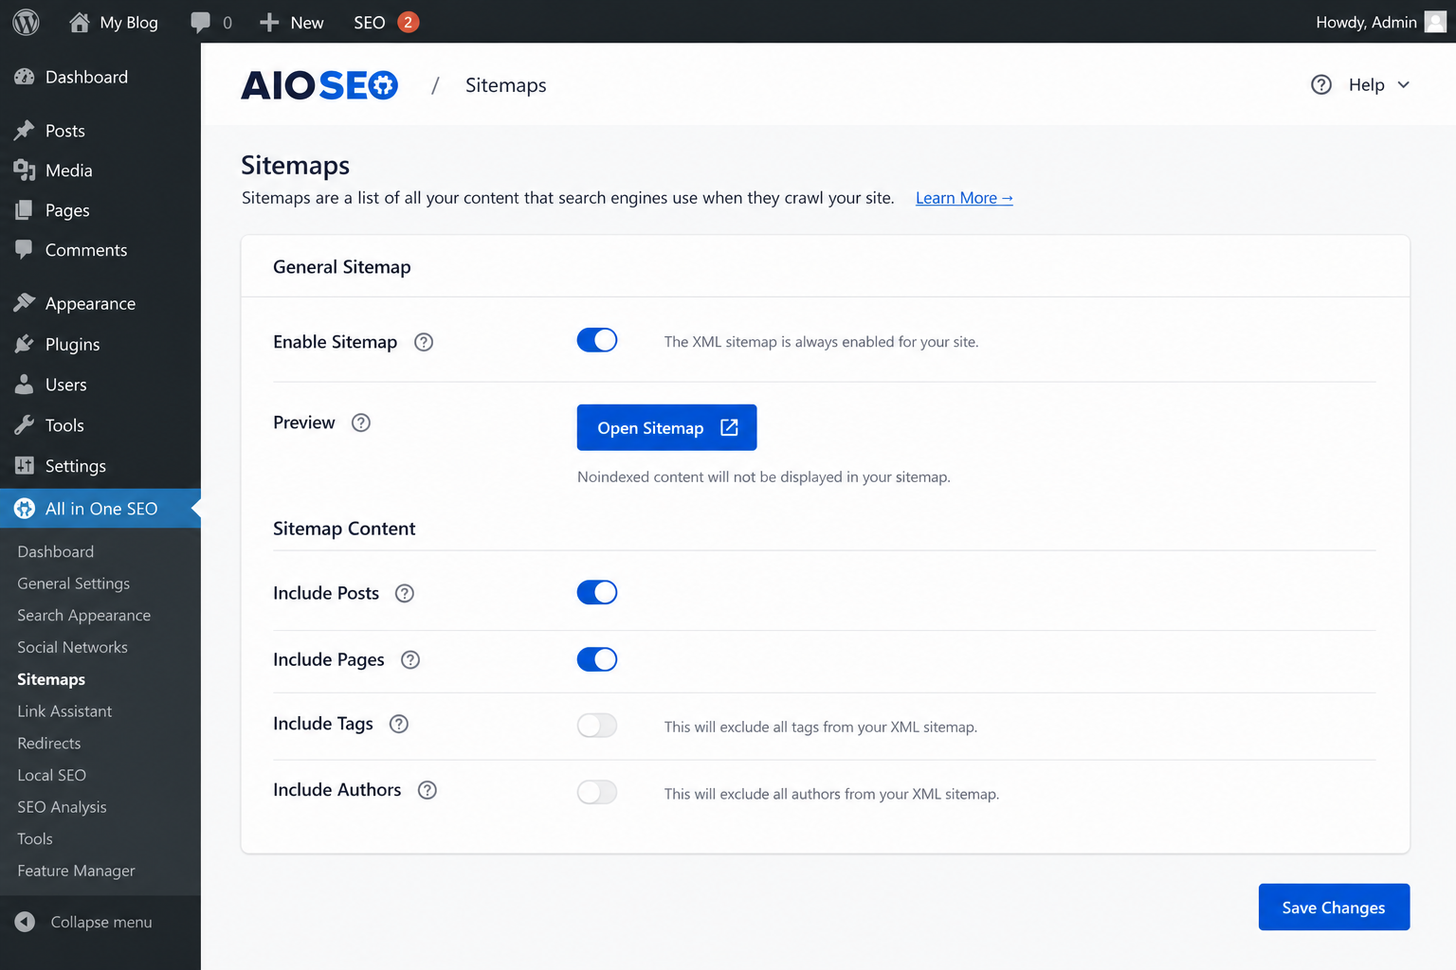The width and height of the screenshot is (1456, 970).
Task: Click Howdy, Admin account link
Action: click(1366, 22)
